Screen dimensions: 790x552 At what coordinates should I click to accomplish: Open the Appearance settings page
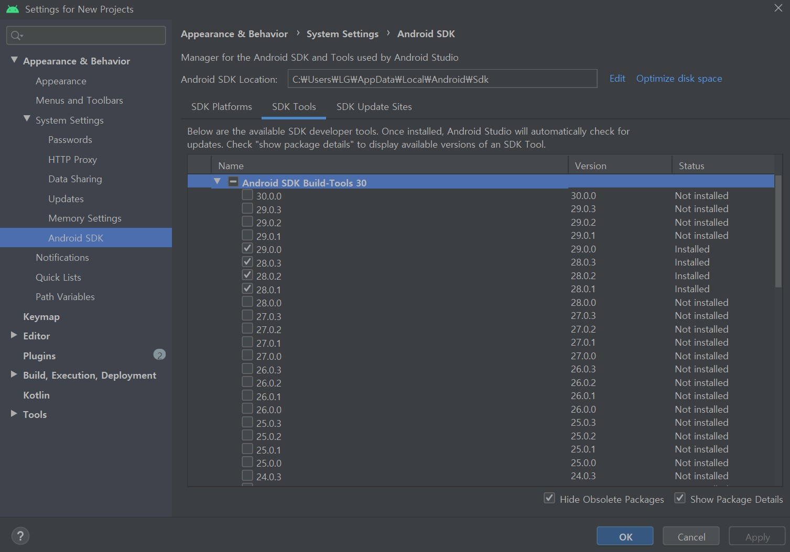pyautogui.click(x=61, y=81)
